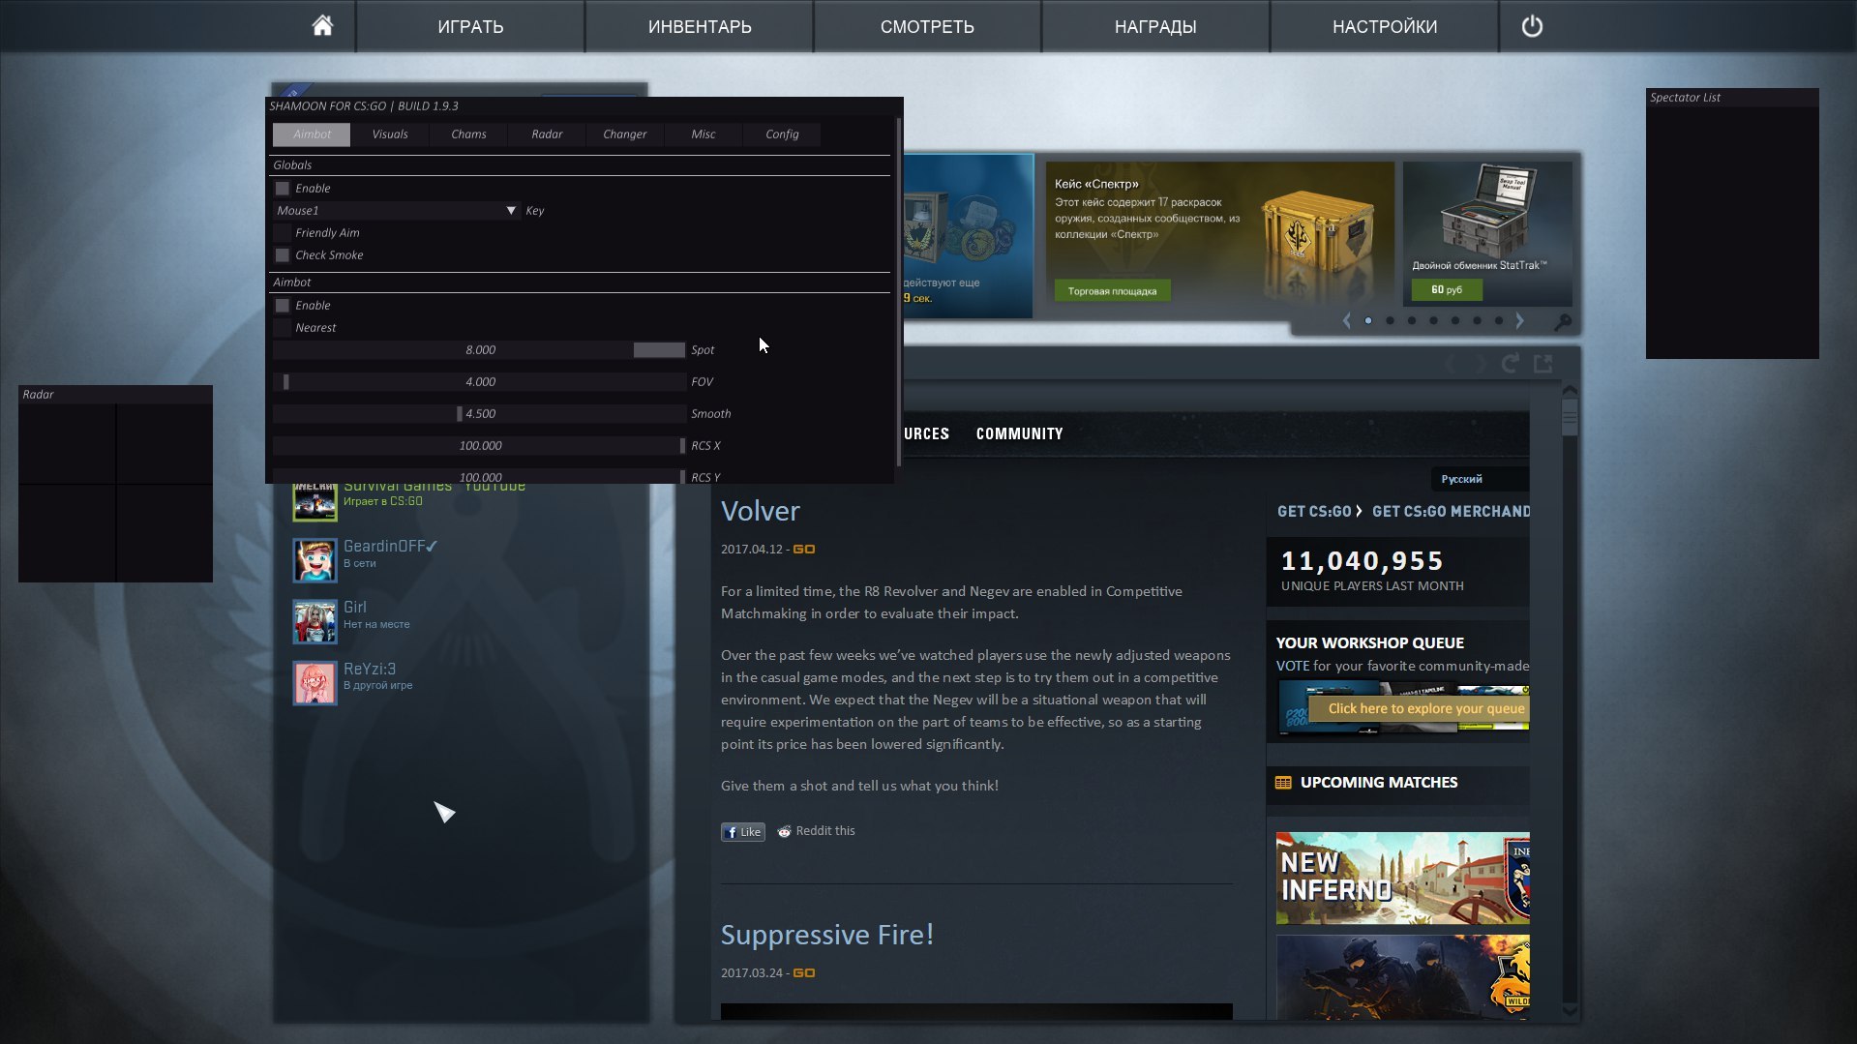The height and width of the screenshot is (1044, 1857).
Task: Open the ИГРАТЬ menu
Action: (470, 26)
